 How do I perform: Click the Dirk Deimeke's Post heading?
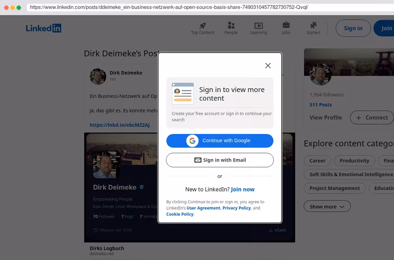coord(121,53)
